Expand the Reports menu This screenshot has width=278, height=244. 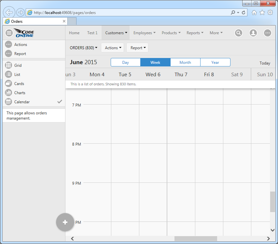pyautogui.click(x=195, y=33)
